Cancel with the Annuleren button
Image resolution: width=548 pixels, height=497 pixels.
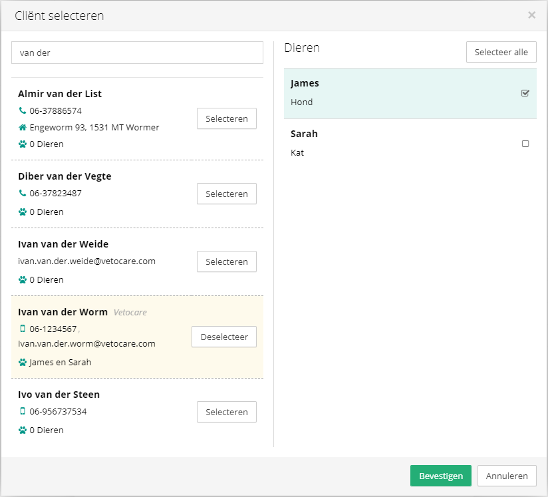507,476
